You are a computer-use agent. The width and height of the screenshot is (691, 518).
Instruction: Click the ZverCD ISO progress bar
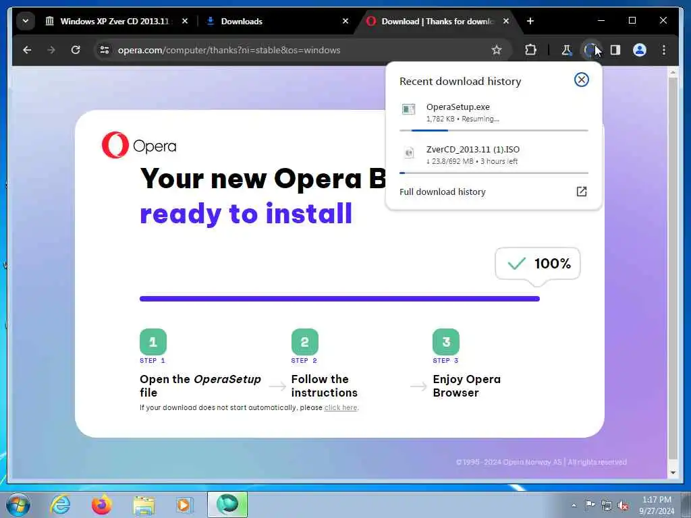pyautogui.click(x=493, y=173)
